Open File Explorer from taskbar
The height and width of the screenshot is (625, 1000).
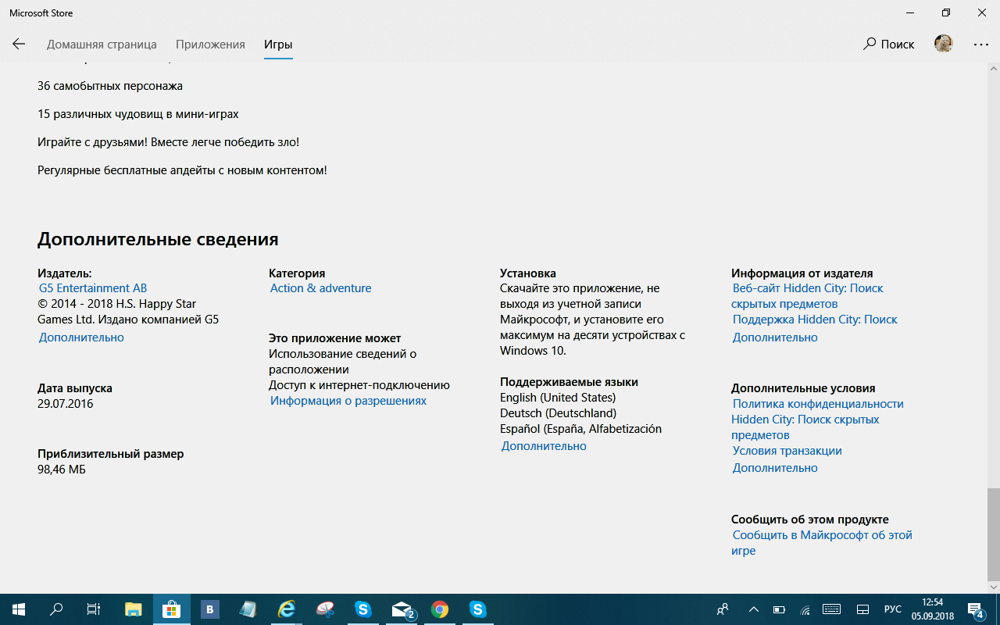pos(134,609)
